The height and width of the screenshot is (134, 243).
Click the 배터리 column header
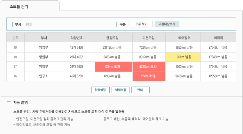pos(218,38)
